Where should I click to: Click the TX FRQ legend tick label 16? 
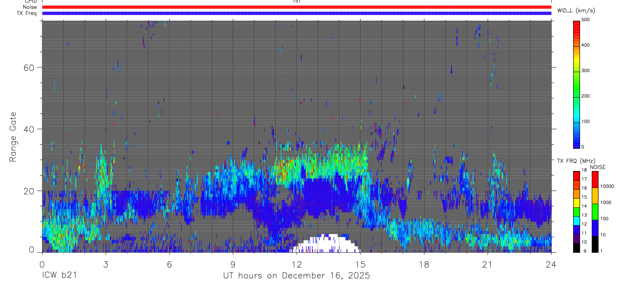585,188
